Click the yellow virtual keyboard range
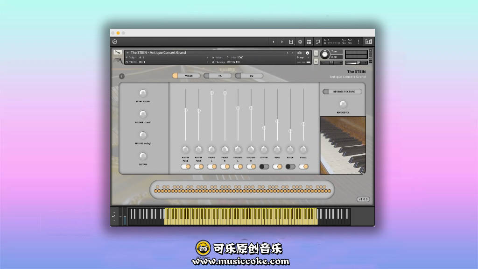 point(241,217)
